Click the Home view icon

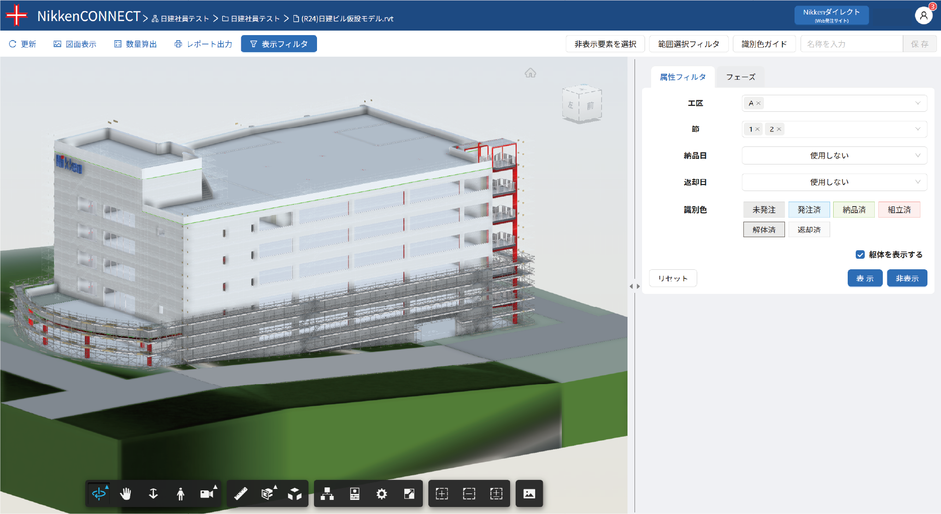point(530,73)
